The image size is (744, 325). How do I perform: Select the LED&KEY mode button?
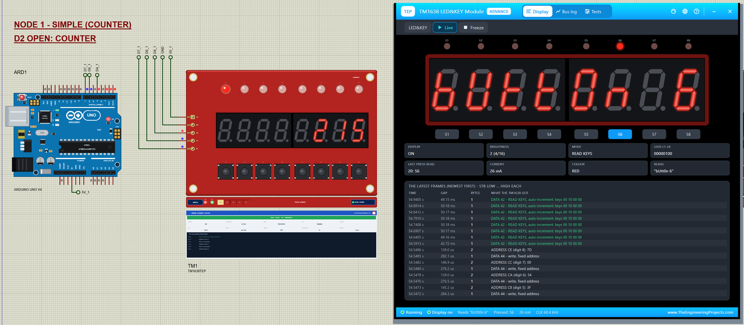pyautogui.click(x=418, y=28)
